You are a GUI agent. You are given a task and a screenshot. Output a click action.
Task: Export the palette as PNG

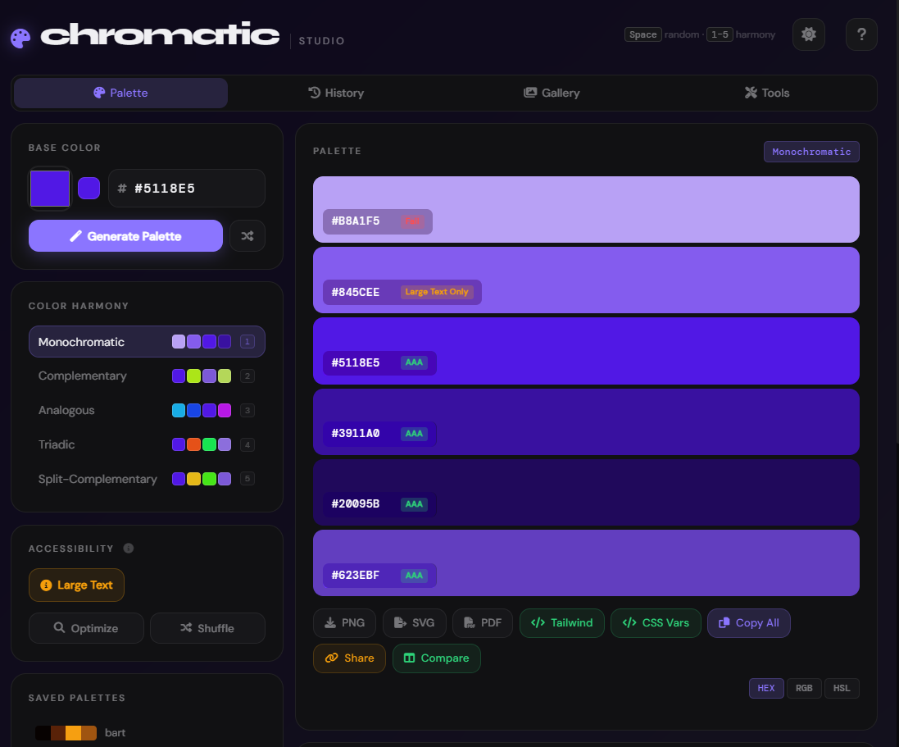pyautogui.click(x=344, y=623)
